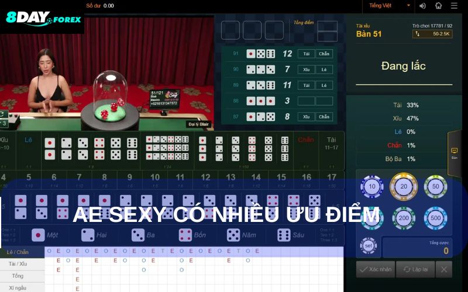Switch to Tài / Xỉu roadmap tab
Screen dimensions: 468x292
point(22,264)
